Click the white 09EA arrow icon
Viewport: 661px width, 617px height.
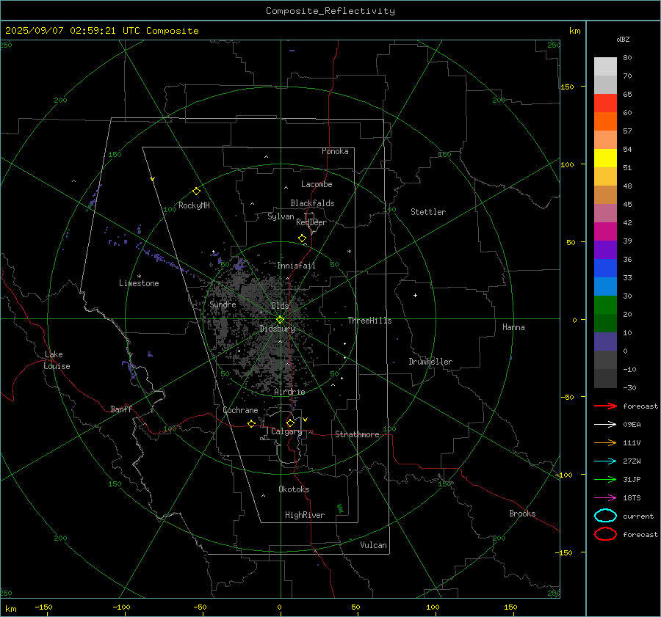pos(605,424)
